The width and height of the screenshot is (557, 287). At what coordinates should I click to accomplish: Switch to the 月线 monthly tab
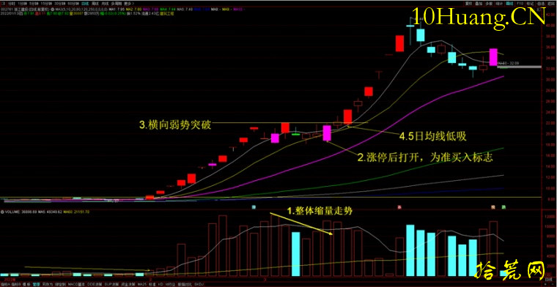tap(105, 3)
